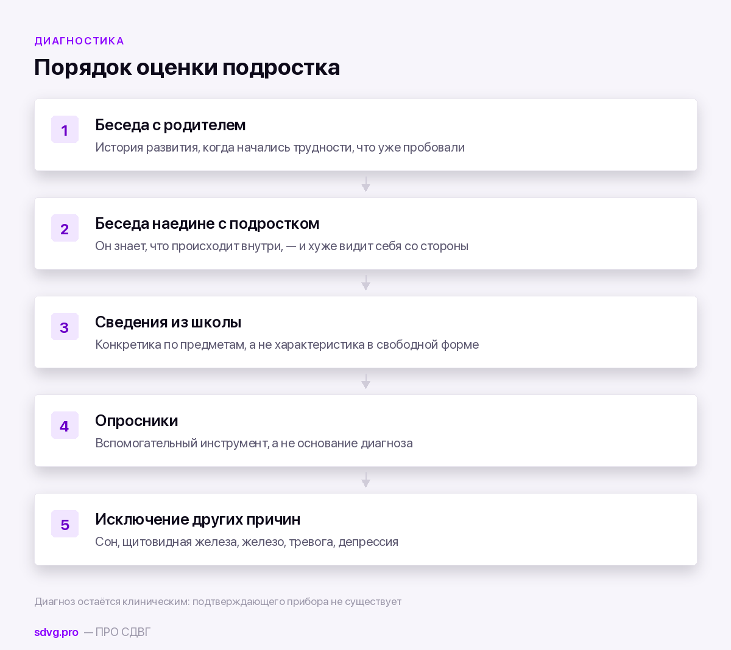This screenshot has width=731, height=650.
Task: Click the text 'Конкретика по предметам'
Action: point(171,344)
